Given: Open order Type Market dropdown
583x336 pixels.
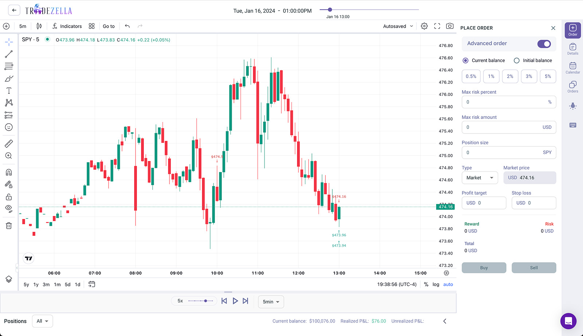Looking at the screenshot, I should coord(480,178).
